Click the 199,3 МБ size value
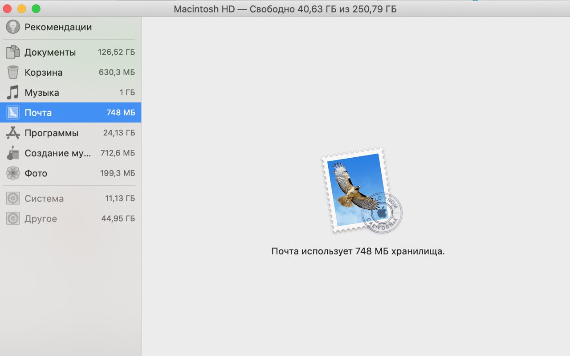Image resolution: width=570 pixels, height=356 pixels. [x=118, y=173]
